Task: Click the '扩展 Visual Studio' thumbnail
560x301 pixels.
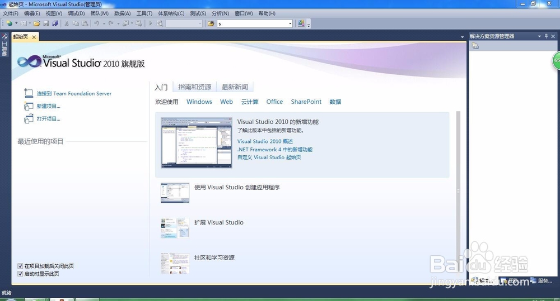Action: (175, 228)
